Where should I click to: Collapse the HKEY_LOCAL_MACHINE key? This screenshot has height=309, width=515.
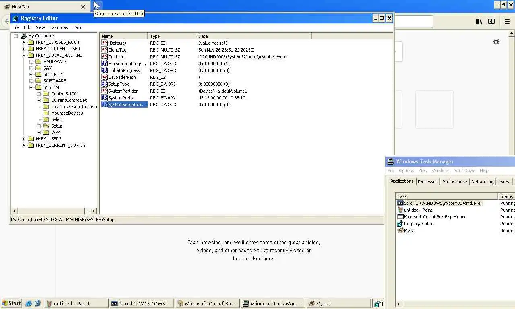point(23,55)
